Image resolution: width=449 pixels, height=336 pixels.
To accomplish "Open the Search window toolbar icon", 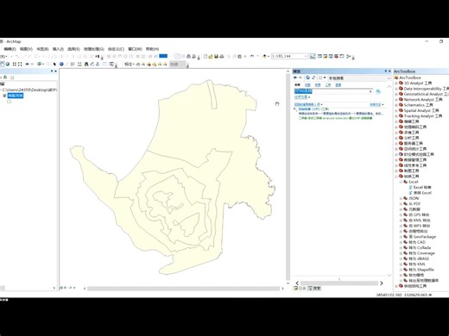I will pos(331,56).
